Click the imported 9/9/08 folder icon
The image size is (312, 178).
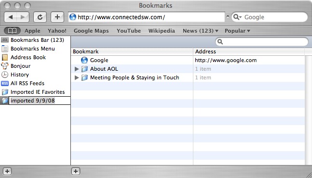[5, 101]
